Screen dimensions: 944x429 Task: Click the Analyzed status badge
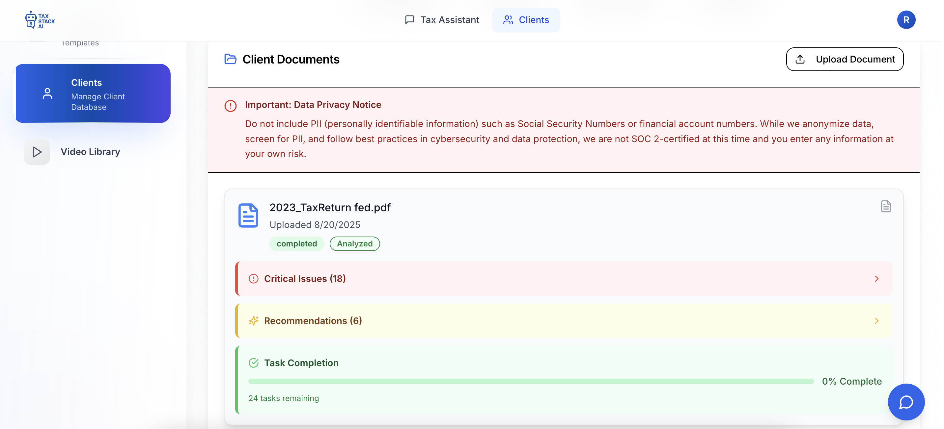point(354,244)
